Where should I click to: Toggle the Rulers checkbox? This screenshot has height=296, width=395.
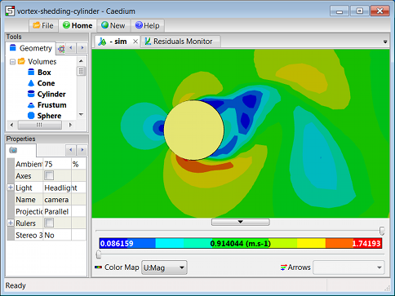pyautogui.click(x=49, y=223)
